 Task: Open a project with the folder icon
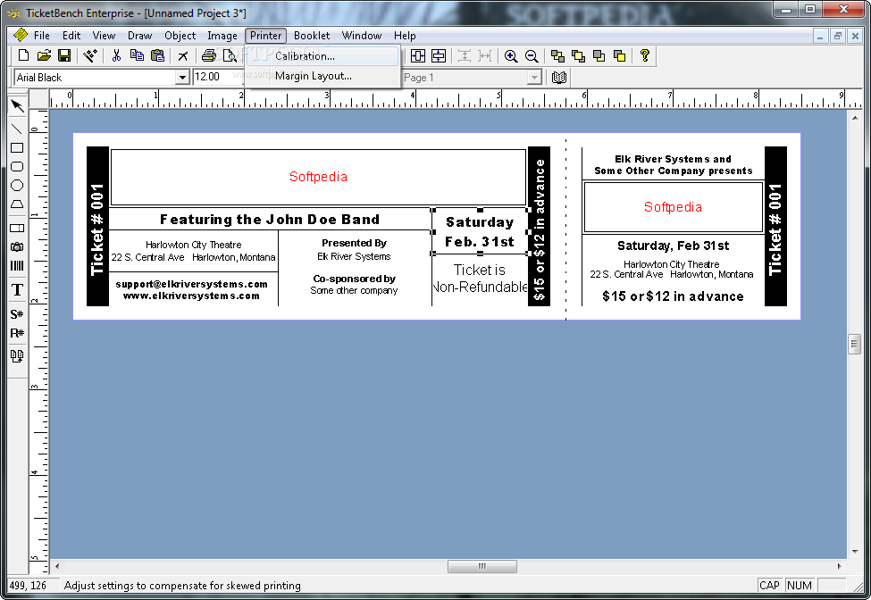[44, 55]
